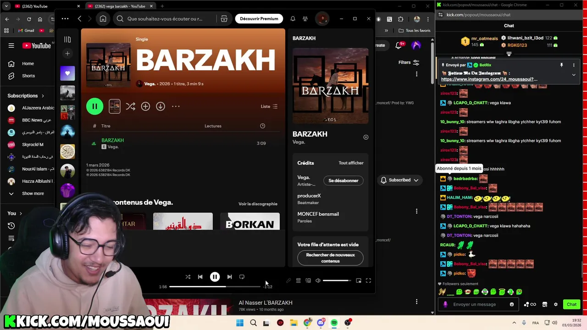Open Vega. artist link in header
Viewport: 587px width, 330px height.
[150, 84]
